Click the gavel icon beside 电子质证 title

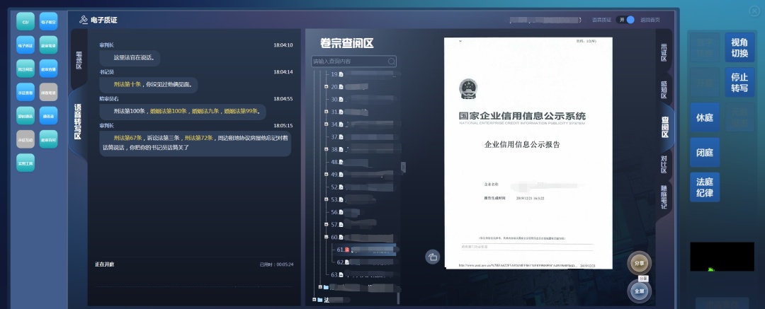84,20
